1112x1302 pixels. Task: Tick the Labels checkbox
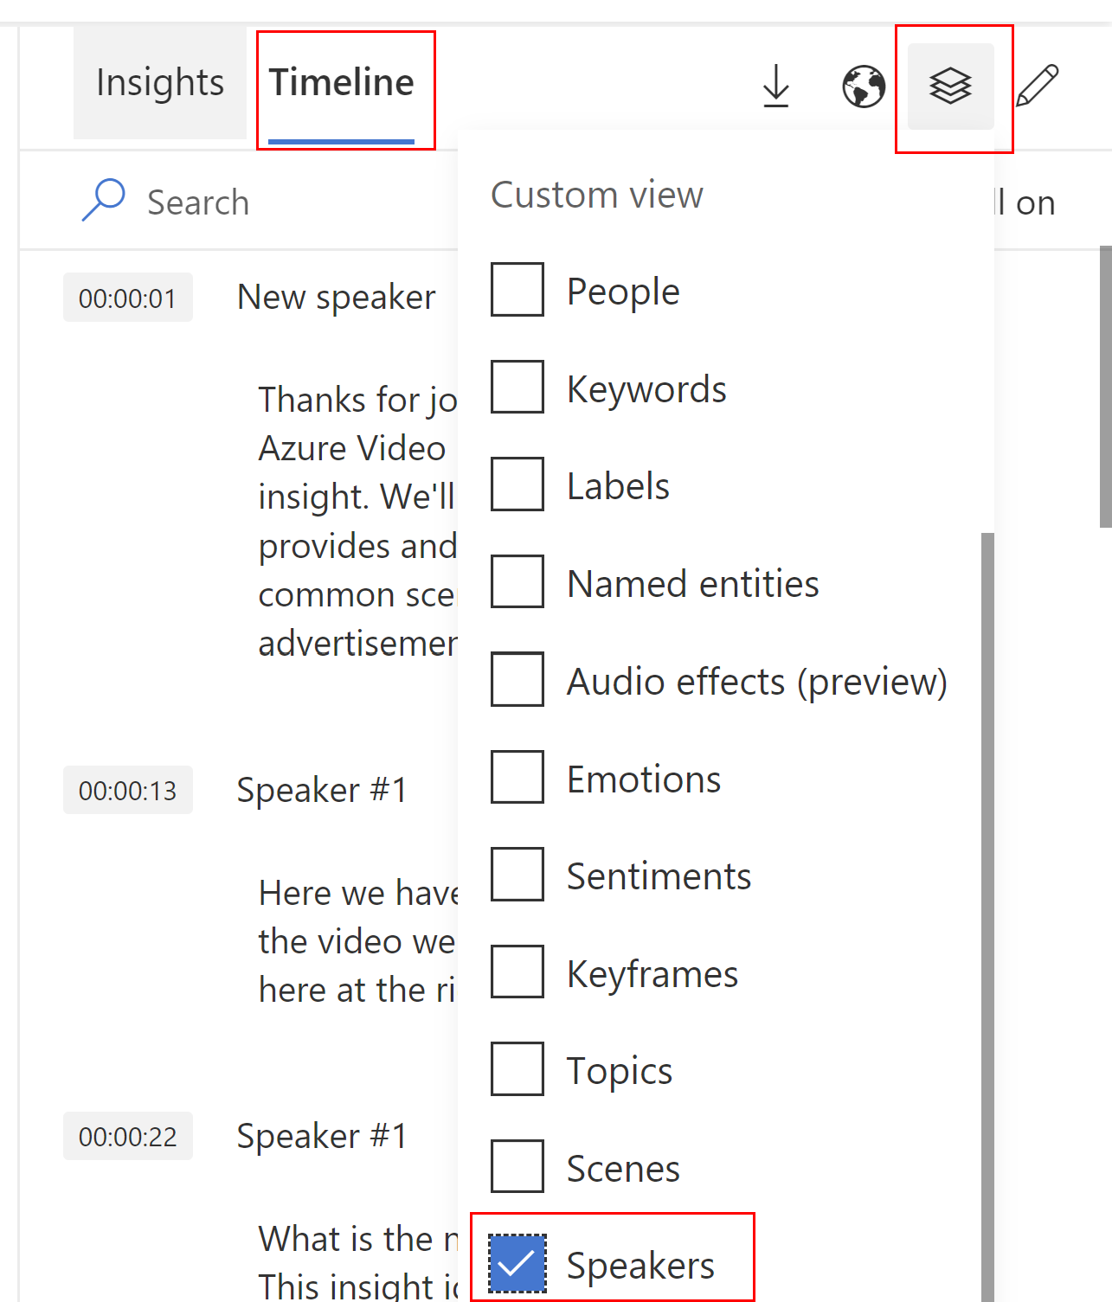tap(517, 484)
